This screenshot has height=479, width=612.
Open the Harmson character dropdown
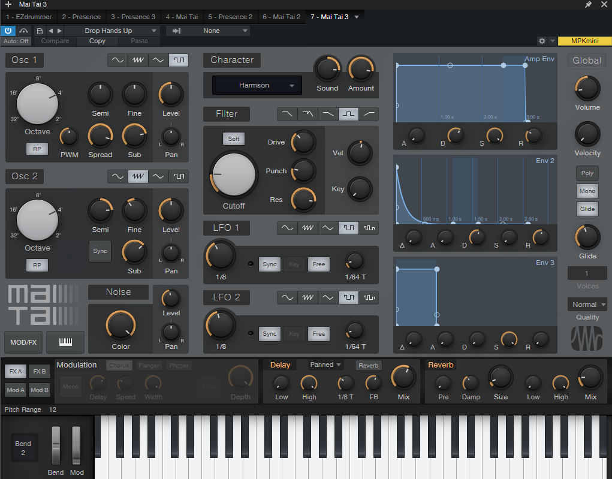pos(257,85)
